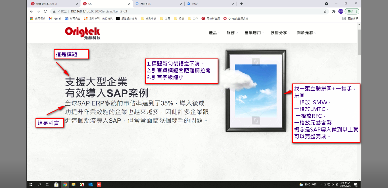388x188 pixels.
Task: Open the Gmail bookmark
Action: coord(55,18)
